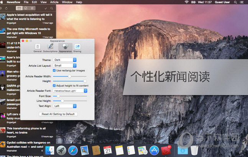248x157 pixels.
Task: Open article This transforming phone
Action: tap(28, 132)
